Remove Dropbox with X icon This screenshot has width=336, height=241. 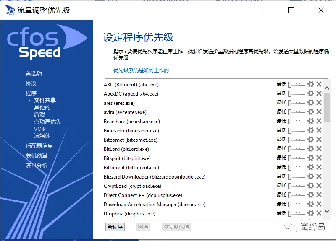click(319, 213)
